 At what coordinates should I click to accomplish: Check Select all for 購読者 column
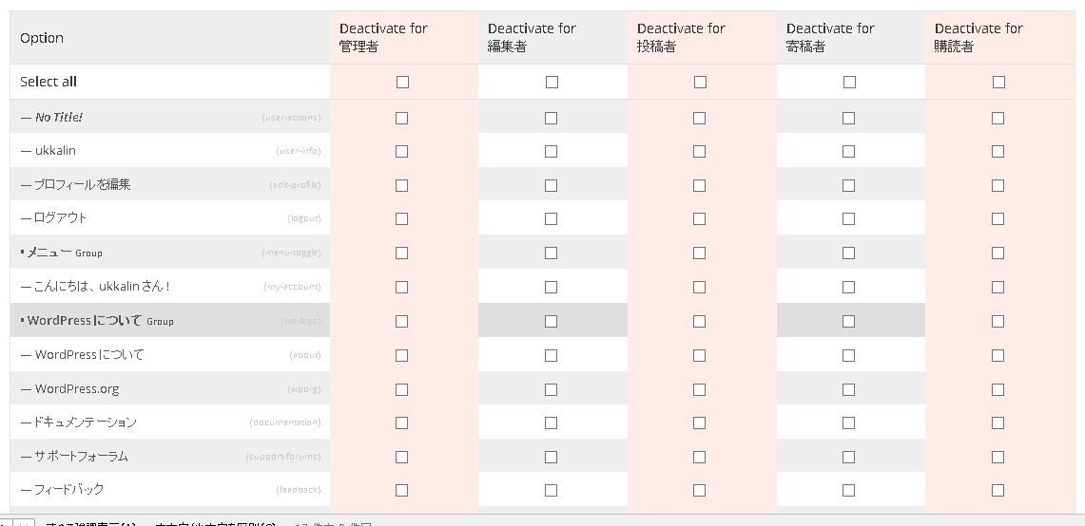(998, 83)
